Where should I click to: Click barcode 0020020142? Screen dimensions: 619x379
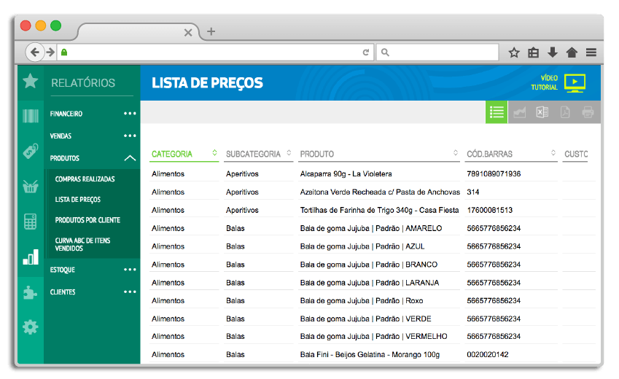coord(488,354)
